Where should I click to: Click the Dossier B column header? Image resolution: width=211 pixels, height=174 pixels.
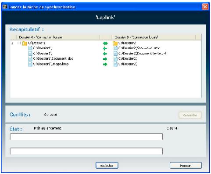154,37
